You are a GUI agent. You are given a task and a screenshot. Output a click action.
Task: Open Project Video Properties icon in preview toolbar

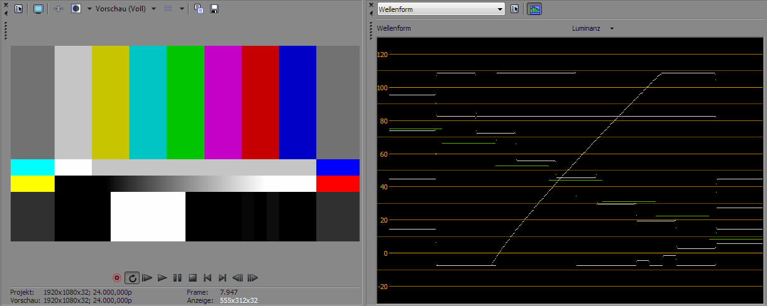19,9
